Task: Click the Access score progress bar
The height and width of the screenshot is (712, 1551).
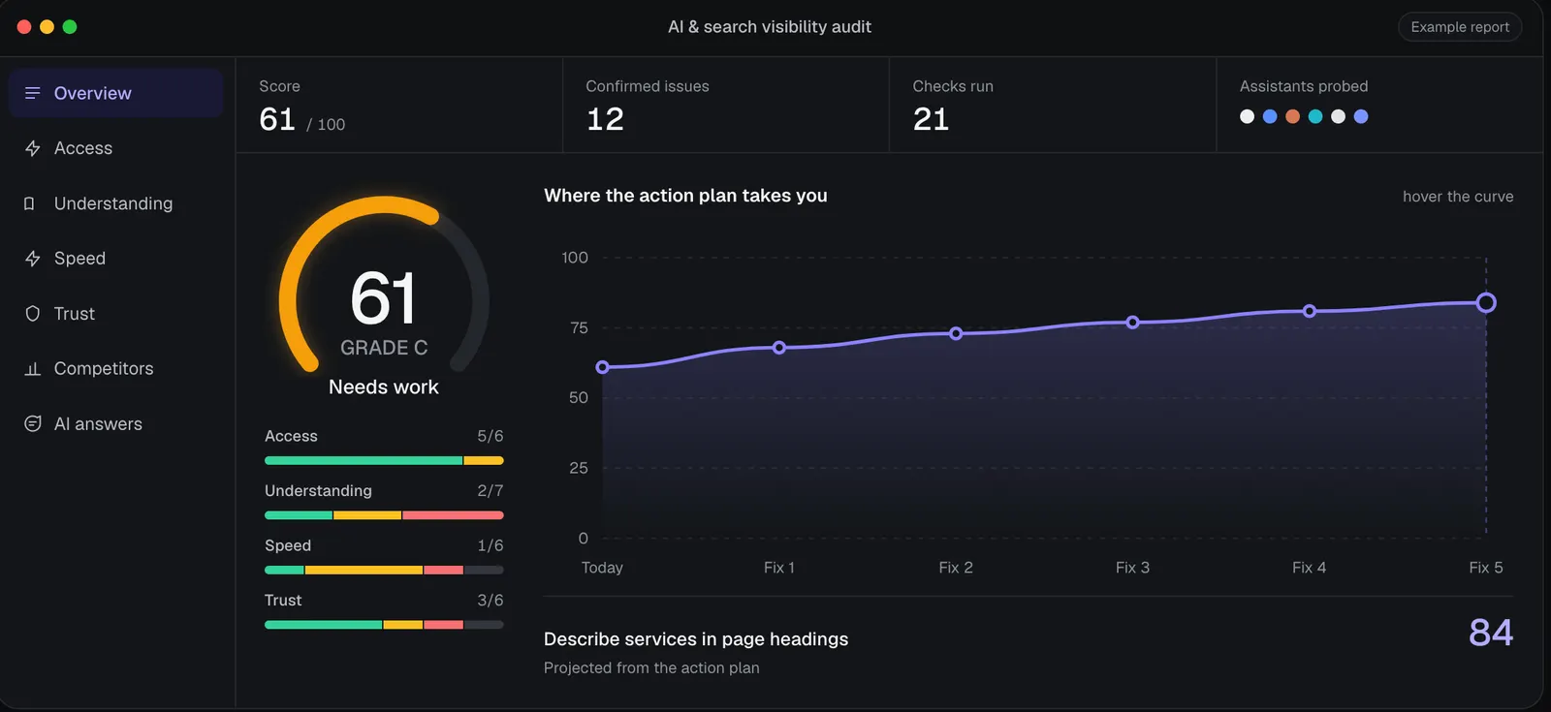Action: click(384, 460)
